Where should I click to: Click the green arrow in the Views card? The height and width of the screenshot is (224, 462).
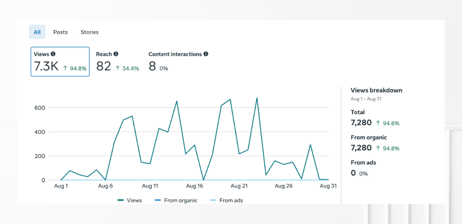coord(66,68)
